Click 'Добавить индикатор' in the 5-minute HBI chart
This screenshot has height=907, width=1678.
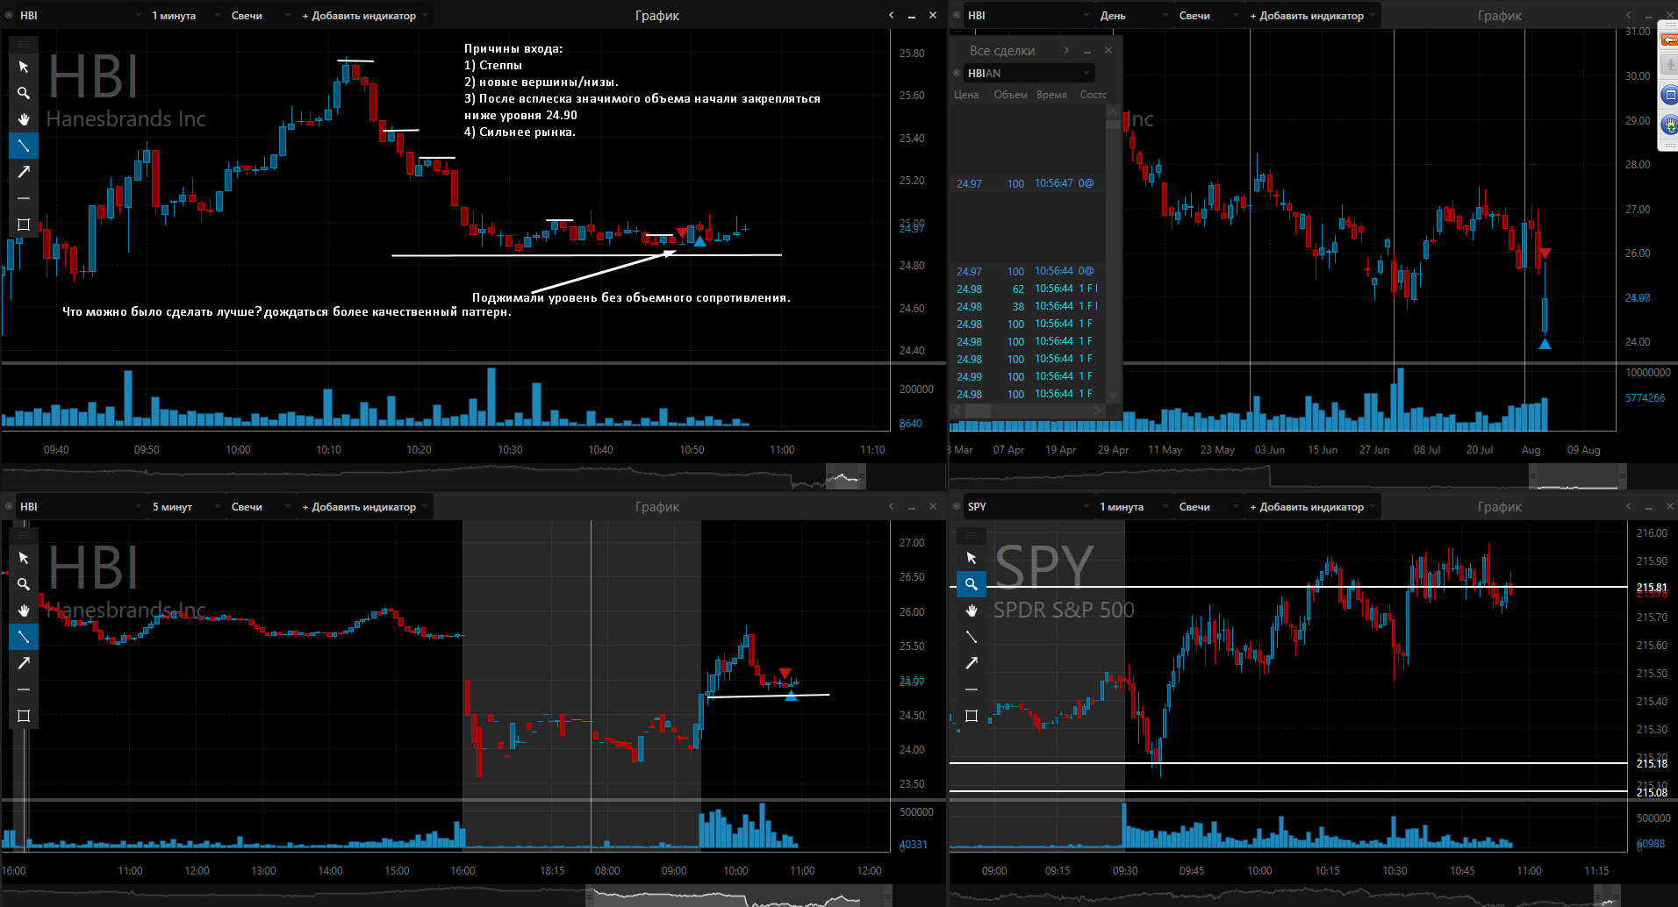(364, 507)
